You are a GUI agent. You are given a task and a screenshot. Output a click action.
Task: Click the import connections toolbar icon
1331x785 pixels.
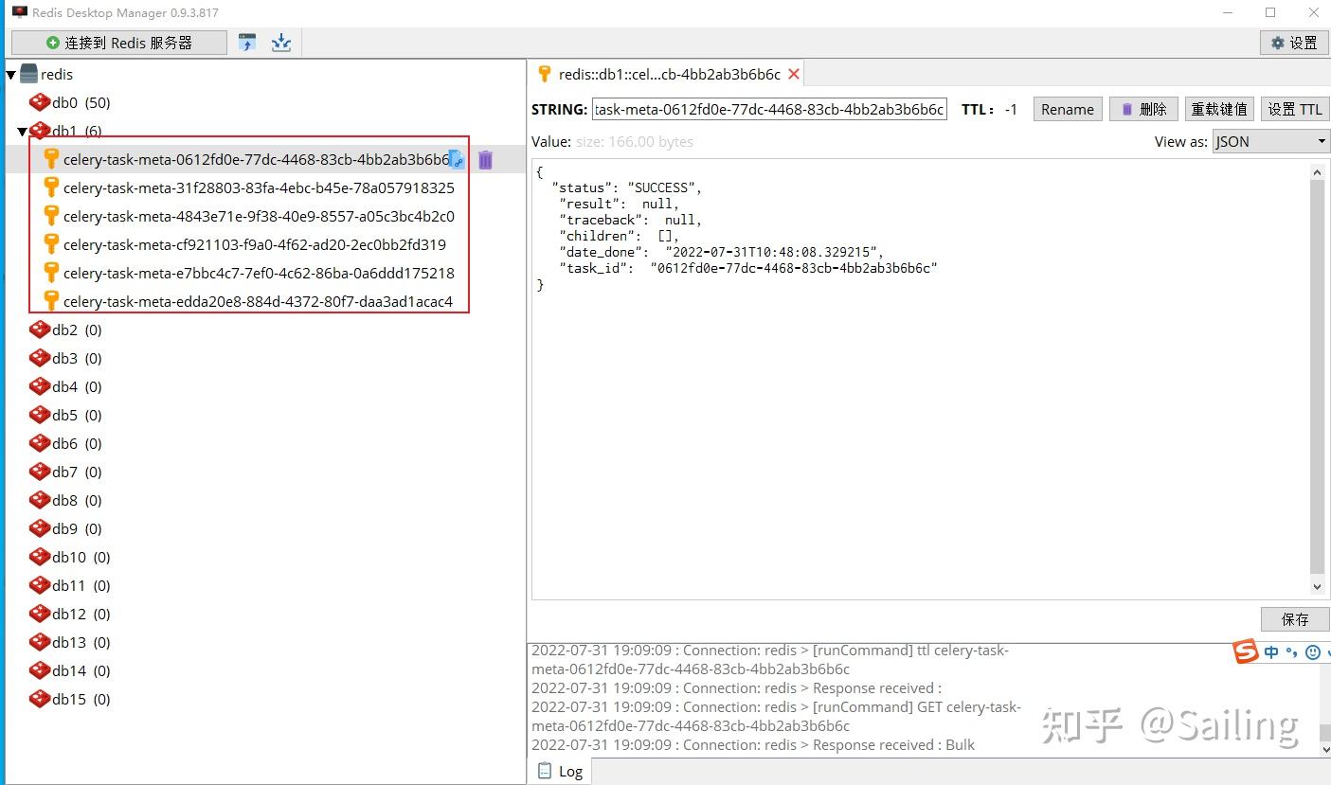click(x=247, y=43)
